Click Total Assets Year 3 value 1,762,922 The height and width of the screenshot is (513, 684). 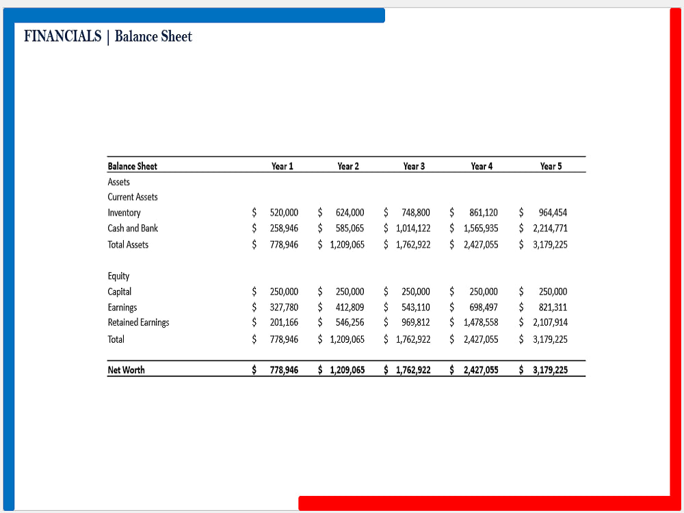(413, 245)
